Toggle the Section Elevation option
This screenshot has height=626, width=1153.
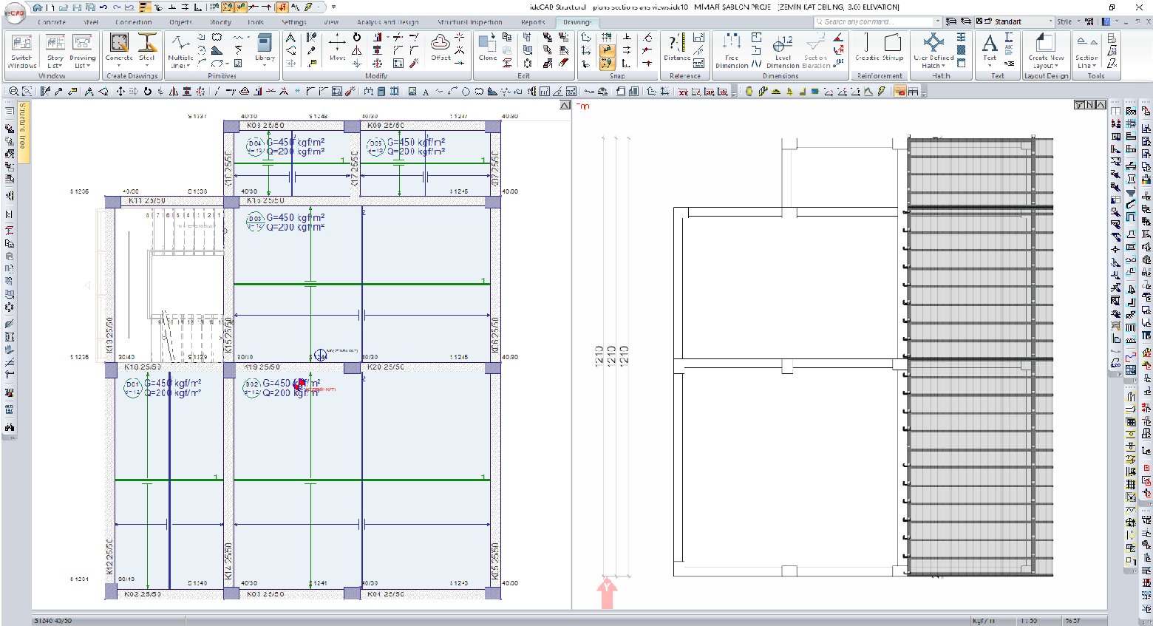(817, 52)
